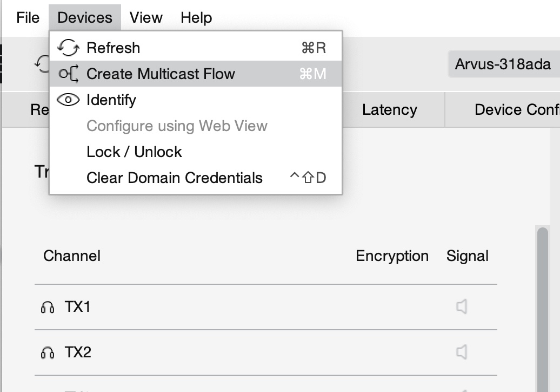Click the Identify eye icon
This screenshot has height=392, width=560.
pos(68,100)
